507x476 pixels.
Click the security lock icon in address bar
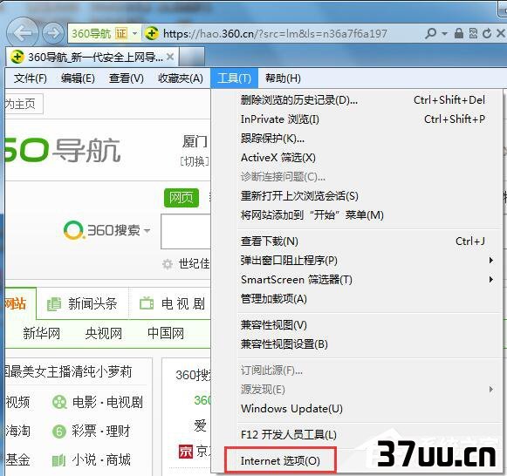click(x=458, y=33)
